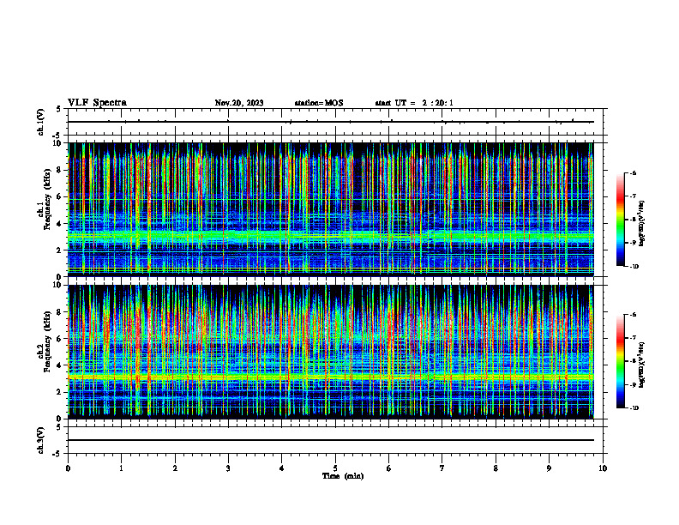
Task: Click the "station=MOS" header text
Action: tap(319, 103)
